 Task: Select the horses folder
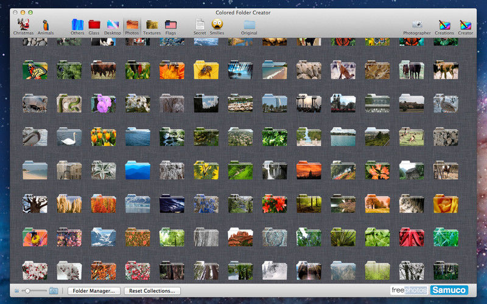[x=412, y=70]
